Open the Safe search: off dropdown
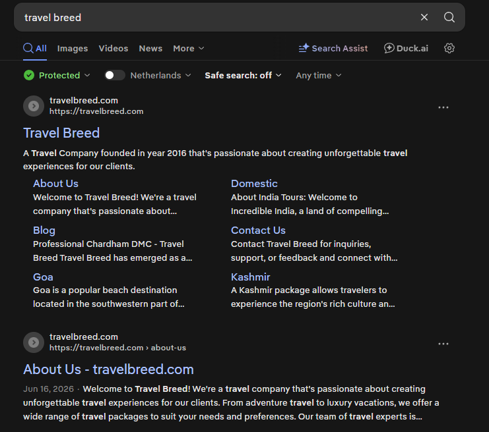This screenshot has width=489, height=432. (x=244, y=75)
